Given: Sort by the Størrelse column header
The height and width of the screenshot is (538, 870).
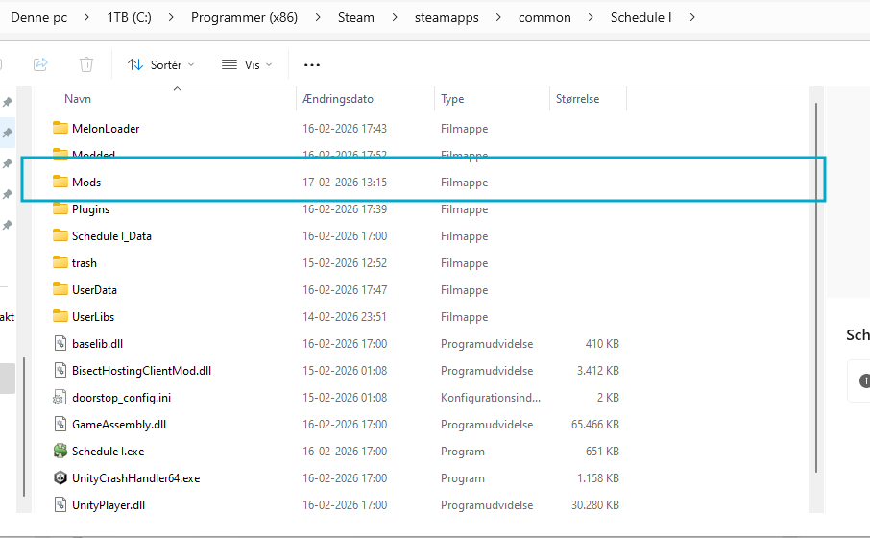Looking at the screenshot, I should [577, 99].
